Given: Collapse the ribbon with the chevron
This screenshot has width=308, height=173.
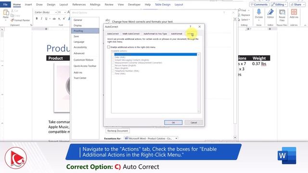Looking at the screenshot, I should pyautogui.click(x=305, y=25).
